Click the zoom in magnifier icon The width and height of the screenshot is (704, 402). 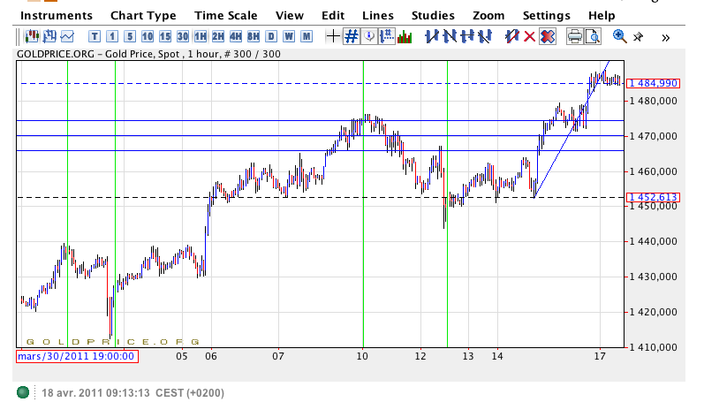[x=619, y=36]
